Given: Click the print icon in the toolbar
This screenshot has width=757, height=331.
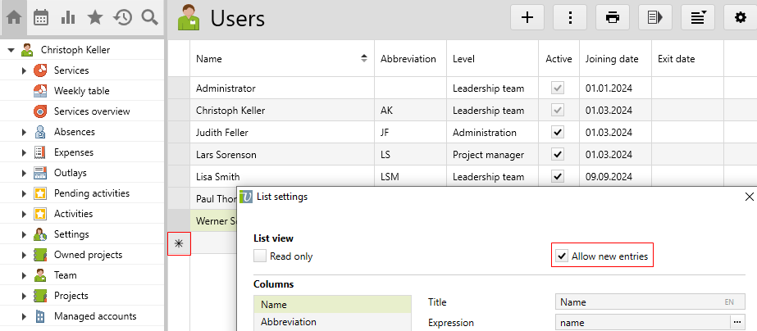Looking at the screenshot, I should [612, 17].
